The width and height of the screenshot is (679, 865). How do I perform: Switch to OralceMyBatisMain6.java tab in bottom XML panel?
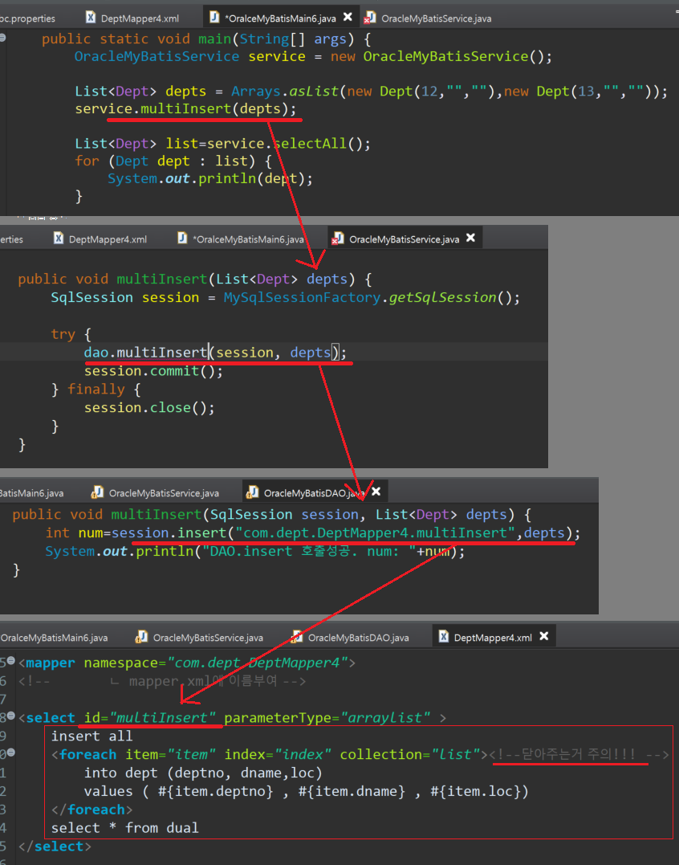click(x=54, y=638)
